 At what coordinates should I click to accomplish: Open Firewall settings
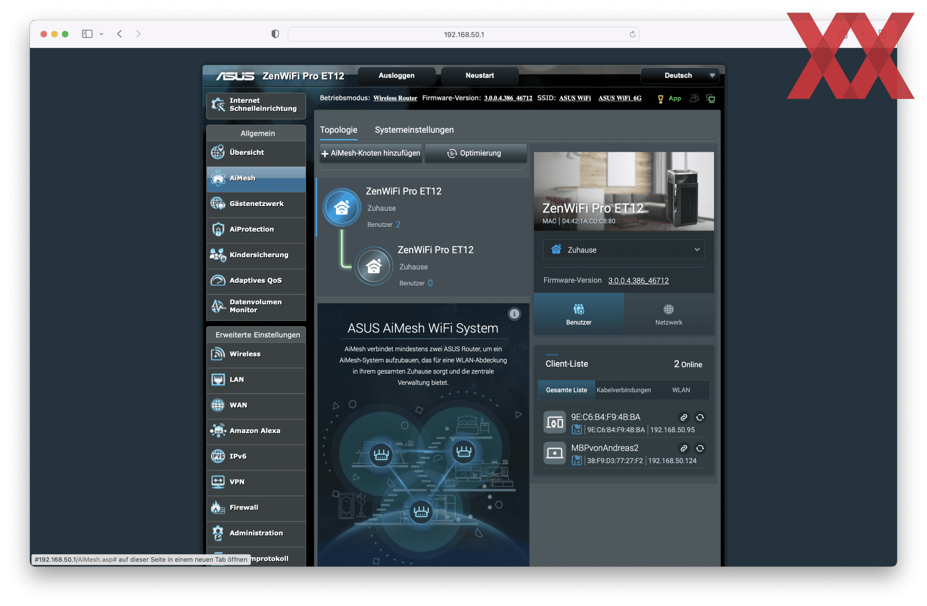tap(256, 508)
